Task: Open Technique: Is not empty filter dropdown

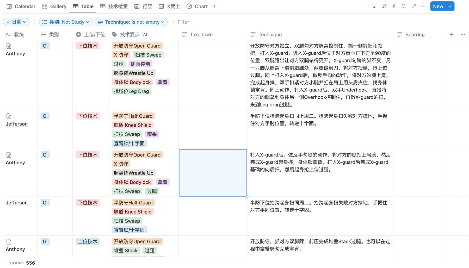Action: [131, 22]
